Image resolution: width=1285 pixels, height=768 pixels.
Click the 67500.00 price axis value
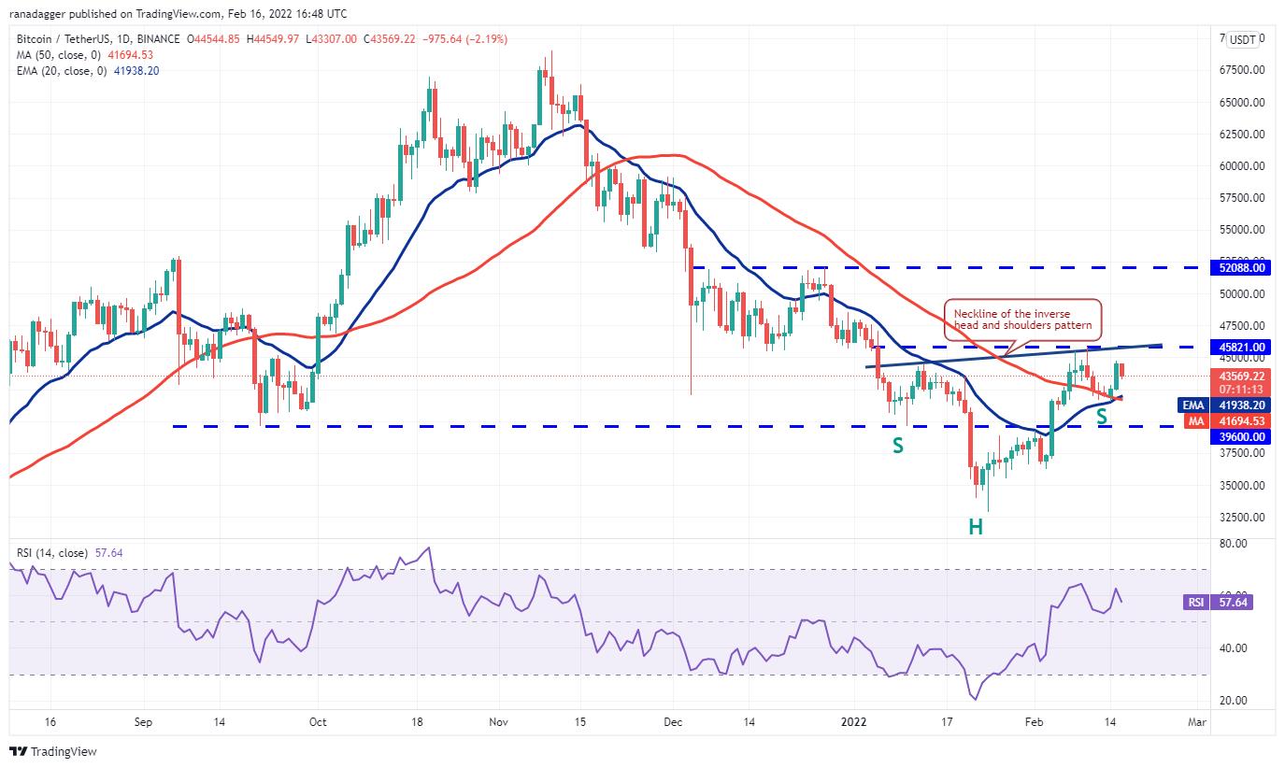point(1244,70)
